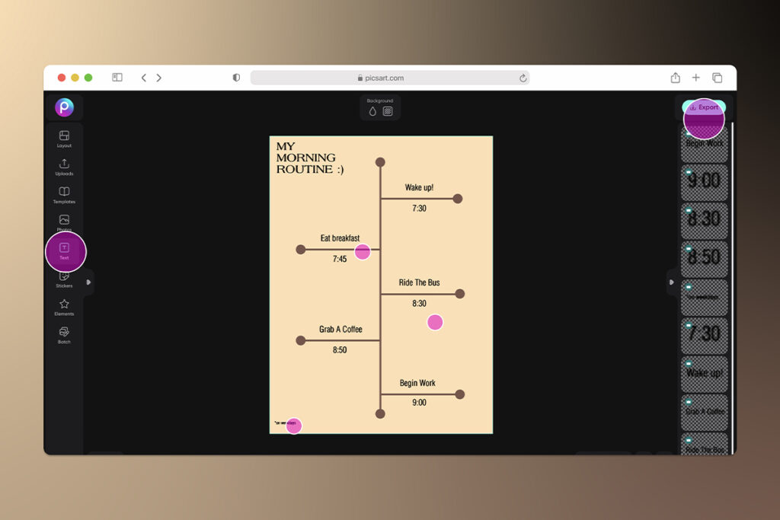Select the Text tool
Image resolution: width=780 pixels, height=520 pixels.
[x=65, y=250]
